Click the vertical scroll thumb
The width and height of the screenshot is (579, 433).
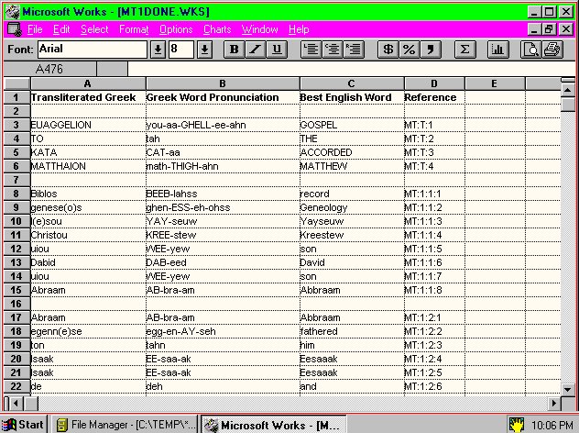click(x=568, y=104)
